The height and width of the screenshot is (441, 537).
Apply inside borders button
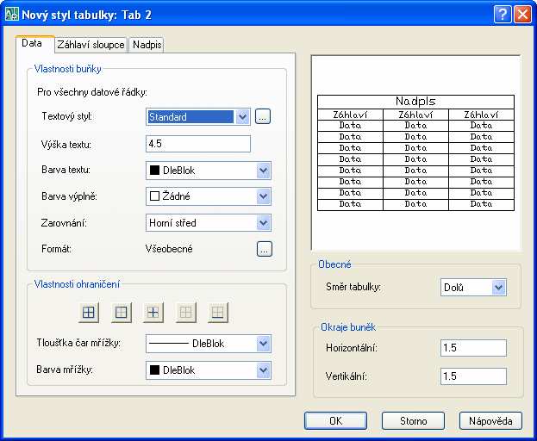153,313
